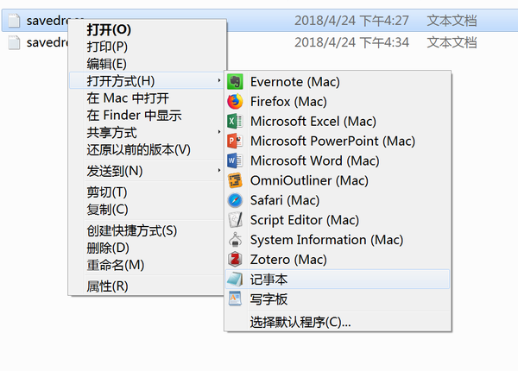Viewport: 518px width, 371px height.
Task: Select Script Editor (Mac) from submenu
Action: pos(338,220)
